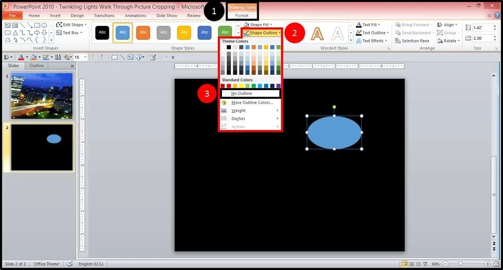This screenshot has height=270, width=503.
Task: Choose the white outlined WordArt style A
Action: pyautogui.click(x=338, y=33)
